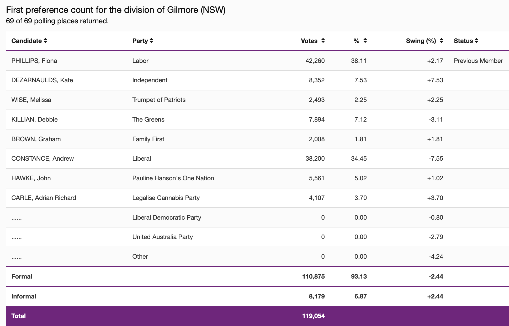The image size is (509, 326).
Task: Click CONSTANCE, Andrew candidate name
Action: pos(43,159)
